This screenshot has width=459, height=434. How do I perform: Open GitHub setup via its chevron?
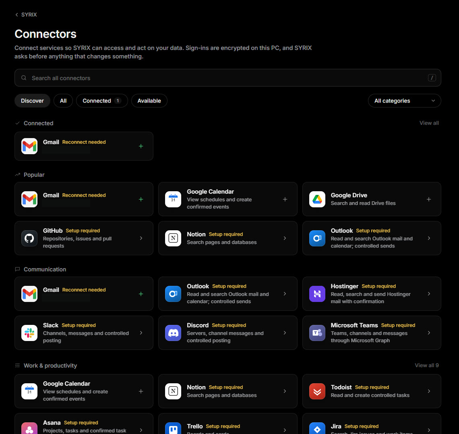141,238
